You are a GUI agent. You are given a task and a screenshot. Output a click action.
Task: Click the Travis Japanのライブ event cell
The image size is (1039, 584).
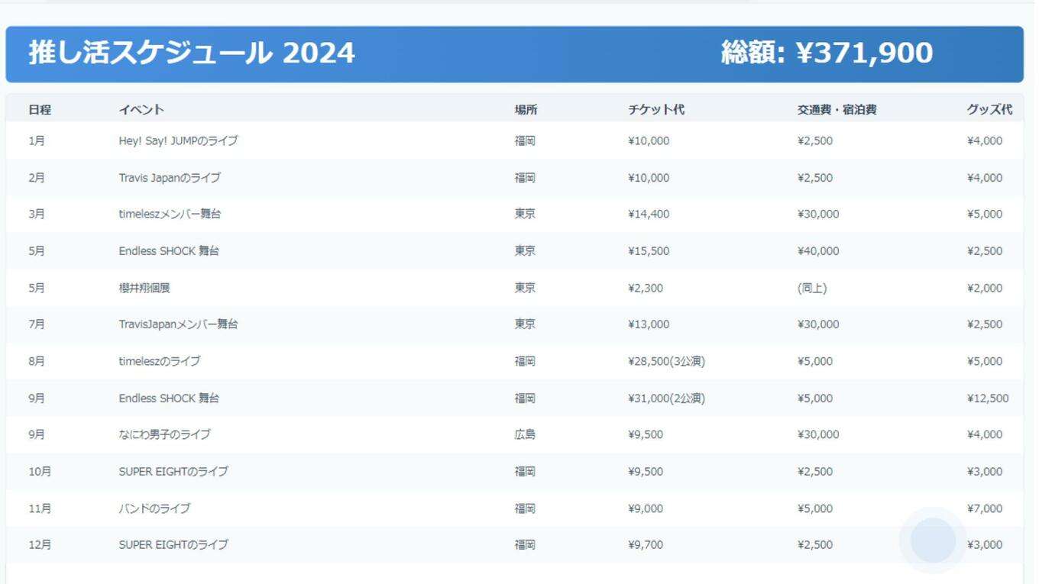click(170, 178)
